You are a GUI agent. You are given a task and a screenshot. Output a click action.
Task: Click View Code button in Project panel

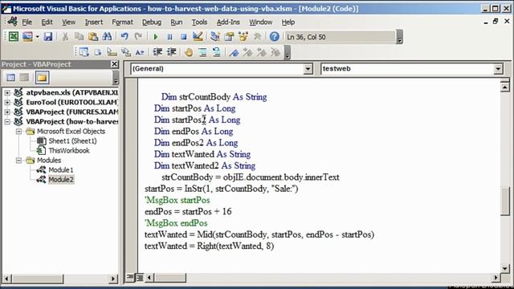click(10, 77)
